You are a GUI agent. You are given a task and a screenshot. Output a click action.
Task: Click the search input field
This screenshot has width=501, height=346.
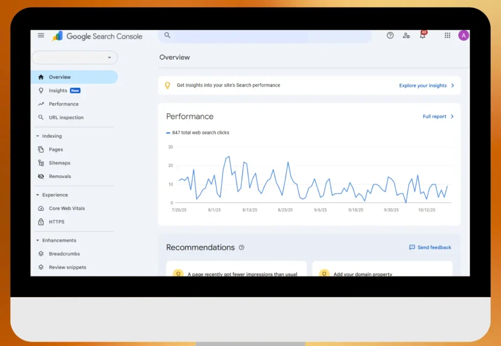[269, 36]
